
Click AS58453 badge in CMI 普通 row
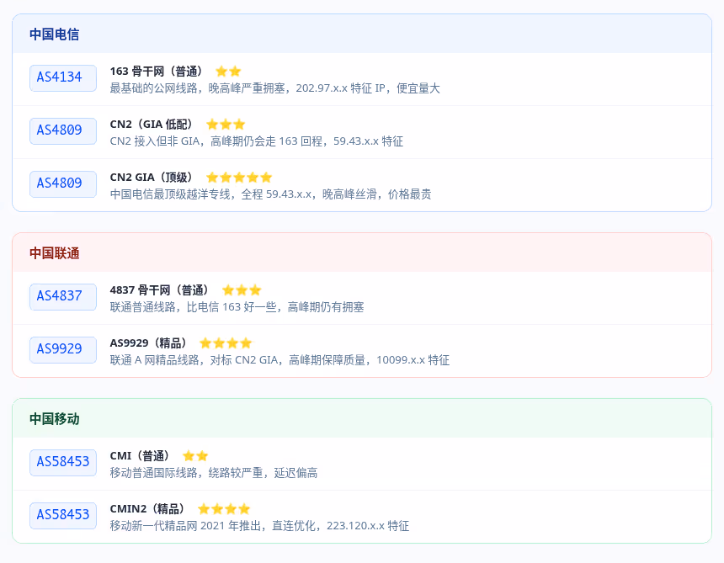63,462
